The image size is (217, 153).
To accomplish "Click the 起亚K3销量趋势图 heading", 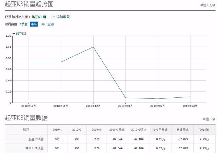I will (29, 4).
